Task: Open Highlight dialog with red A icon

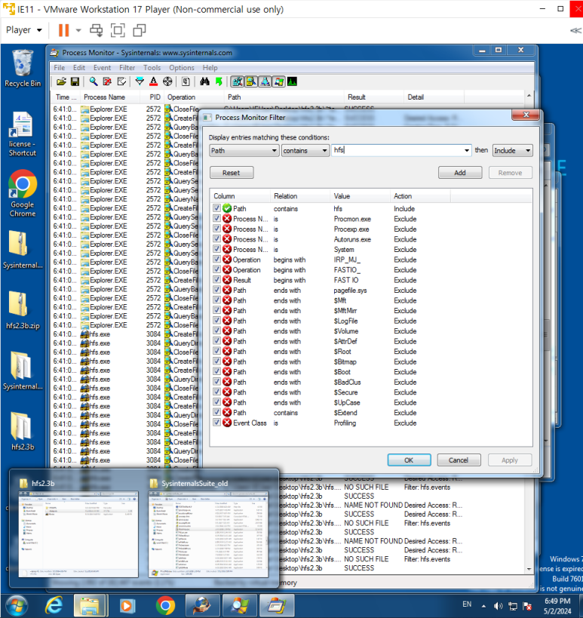Action: click(x=154, y=81)
